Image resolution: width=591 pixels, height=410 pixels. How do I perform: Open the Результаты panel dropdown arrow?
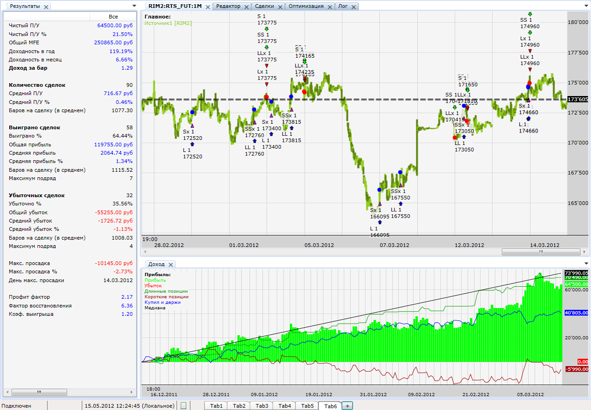pos(134,6)
